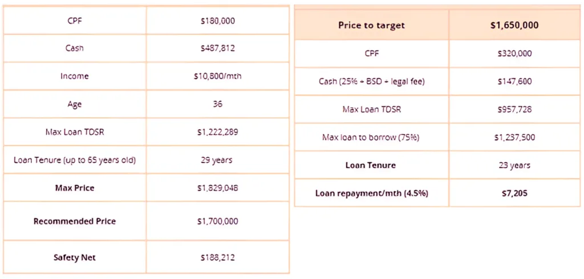Select the $180,000 CPF value cell
584x279 pixels.
pos(217,21)
